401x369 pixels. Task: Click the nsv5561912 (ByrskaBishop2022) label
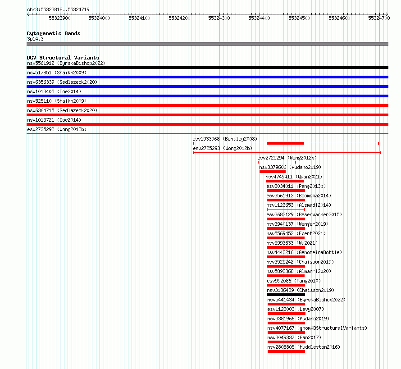pos(66,63)
